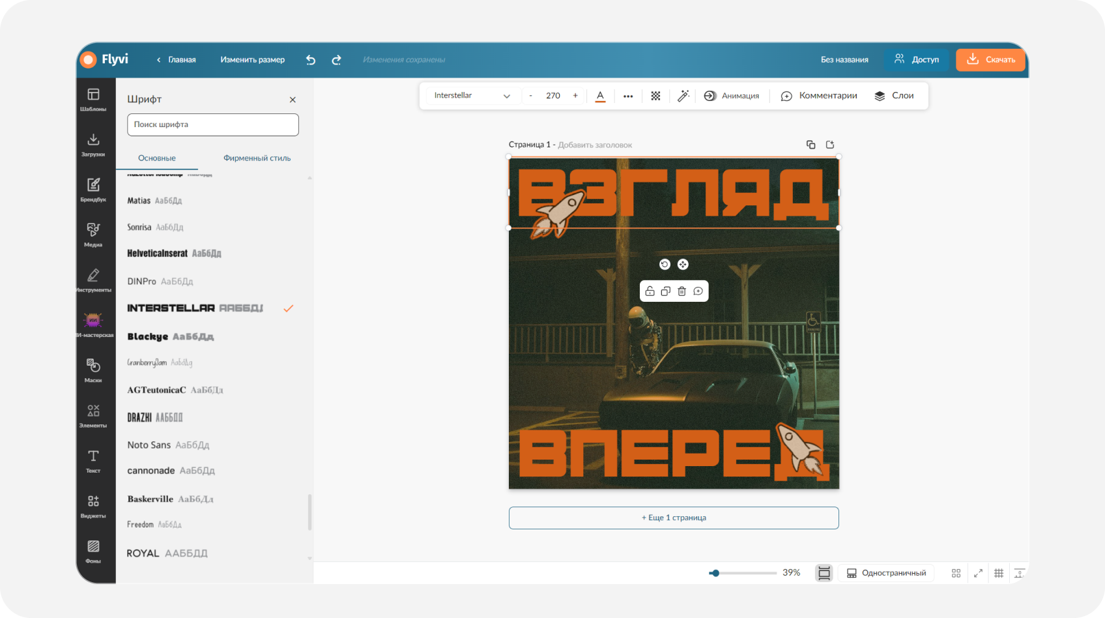Increase font size with plus button
1105x618 pixels.
tap(575, 96)
